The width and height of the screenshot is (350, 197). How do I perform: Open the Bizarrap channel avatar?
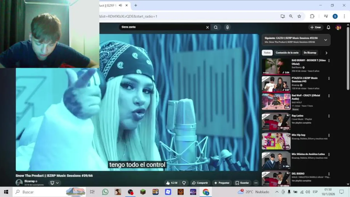pos(19,182)
